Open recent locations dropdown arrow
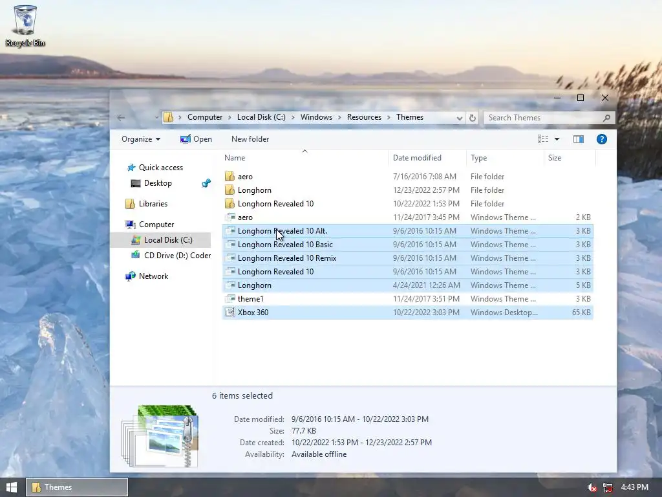Image resolution: width=662 pixels, height=497 pixels. point(156,118)
